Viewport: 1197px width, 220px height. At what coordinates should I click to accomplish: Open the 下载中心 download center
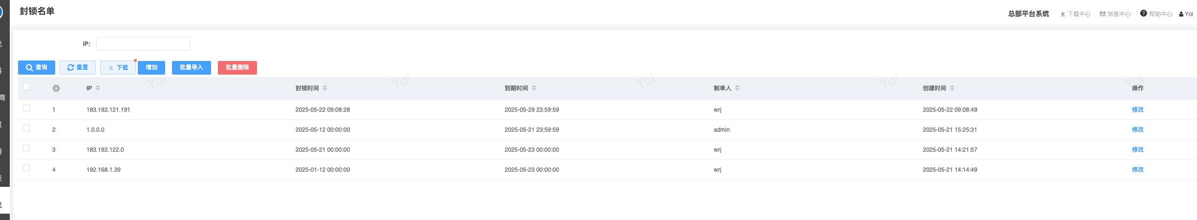pos(1075,14)
